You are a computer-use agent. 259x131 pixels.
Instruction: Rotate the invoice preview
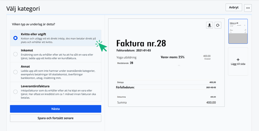pos(218,25)
